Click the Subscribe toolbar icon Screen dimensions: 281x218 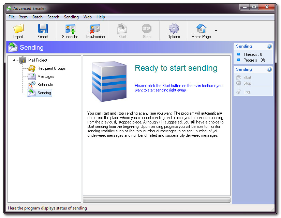(x=70, y=29)
